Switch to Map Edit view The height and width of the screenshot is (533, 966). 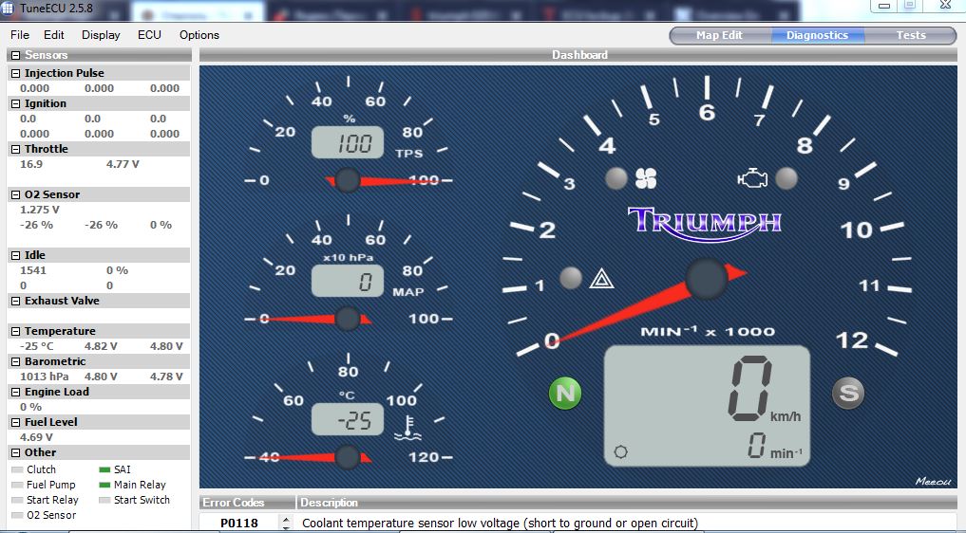(719, 35)
